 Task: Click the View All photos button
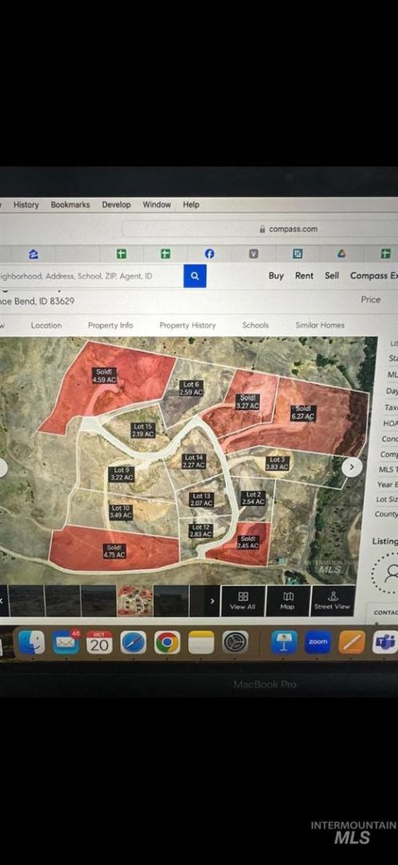[x=243, y=601]
